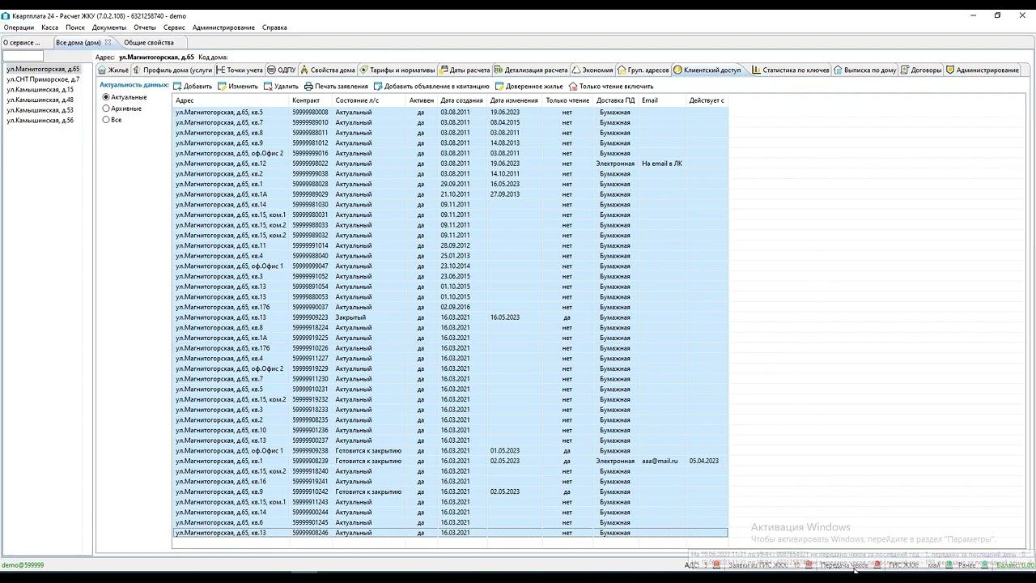
Task: Select the Архивные radio button
Action: pos(106,109)
